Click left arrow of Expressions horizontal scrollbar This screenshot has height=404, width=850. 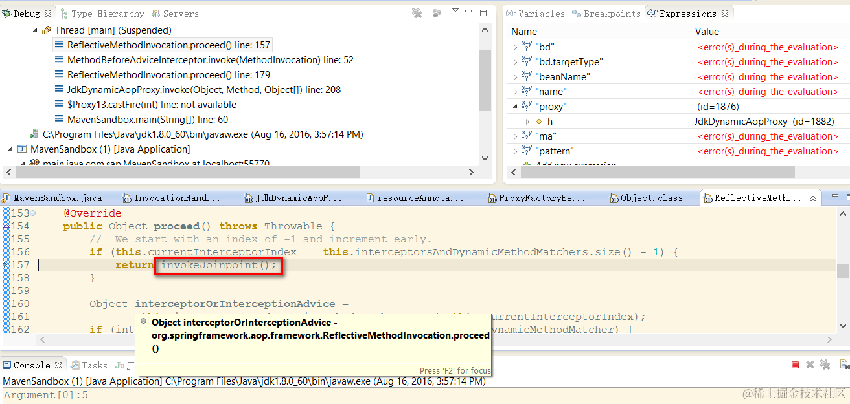tap(514, 172)
